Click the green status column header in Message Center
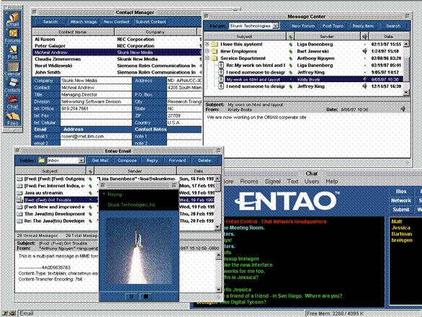The image size is (422, 317). click(290, 36)
